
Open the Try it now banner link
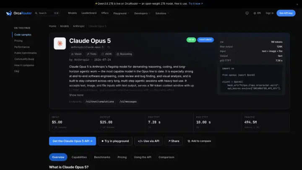[x=195, y=4]
